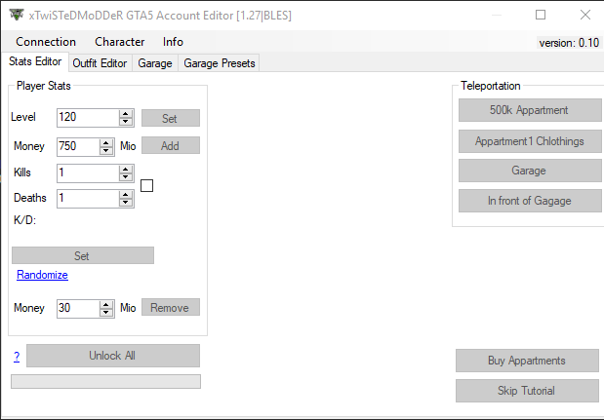604x420 pixels.
Task: Click the wide Set button below K/D
Action: (x=83, y=255)
